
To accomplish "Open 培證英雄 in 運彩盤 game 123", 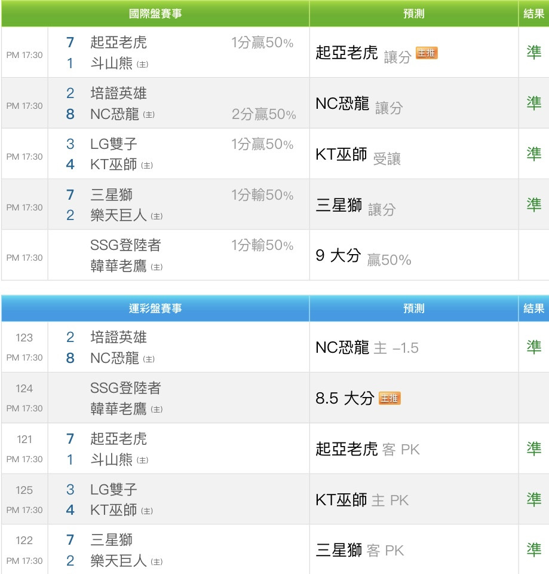I will (118, 337).
